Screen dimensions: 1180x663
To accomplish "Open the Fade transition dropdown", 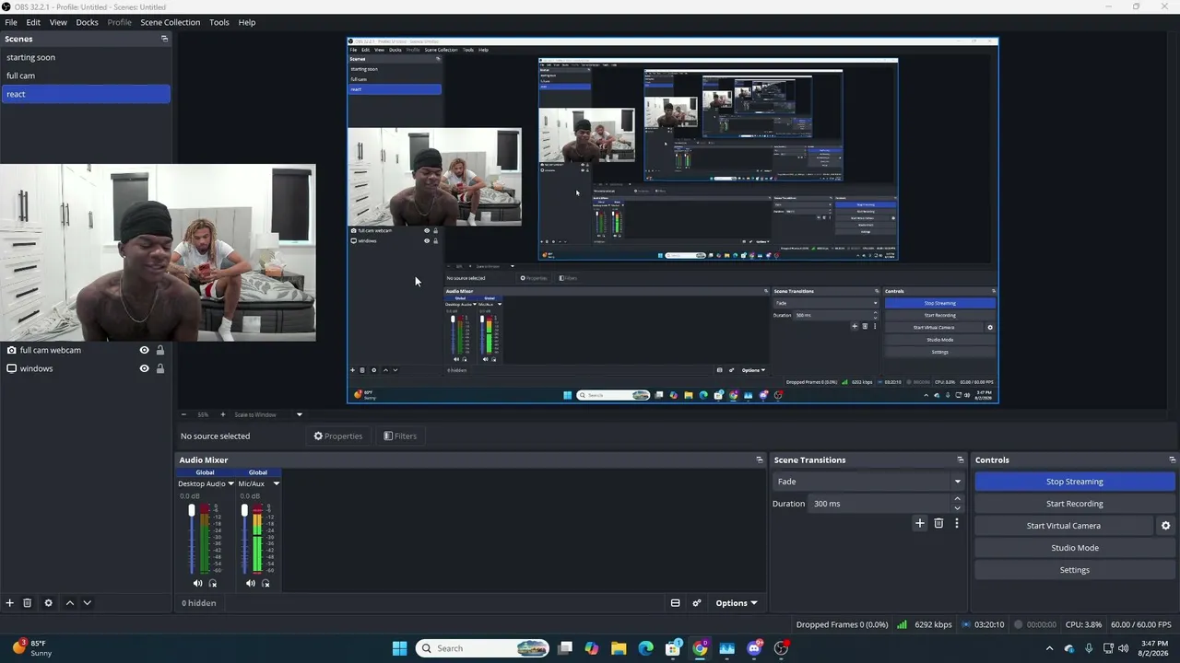I will point(868,482).
